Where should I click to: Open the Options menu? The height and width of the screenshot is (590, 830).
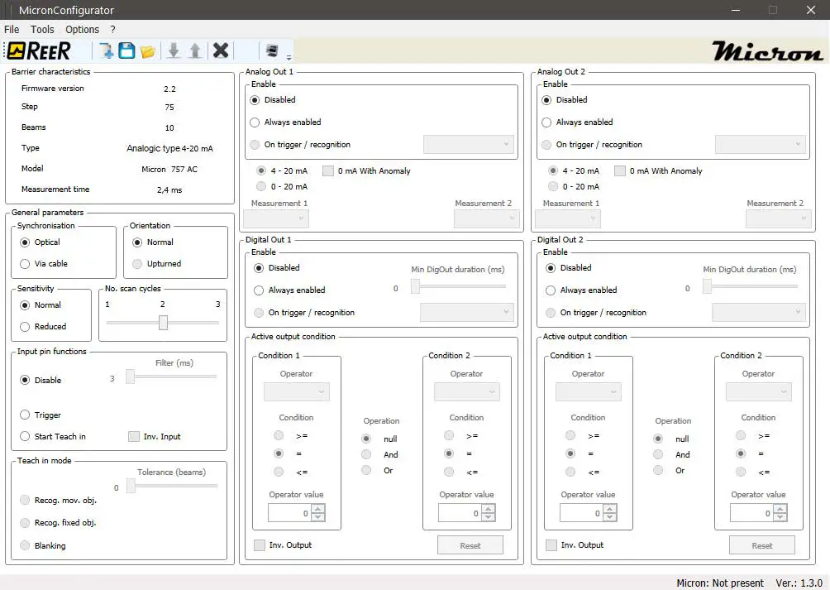coord(82,29)
